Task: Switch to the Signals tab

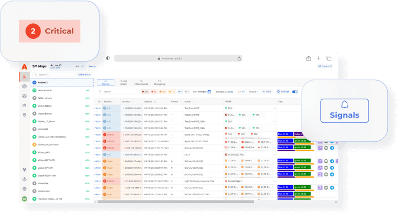Action: point(106,82)
